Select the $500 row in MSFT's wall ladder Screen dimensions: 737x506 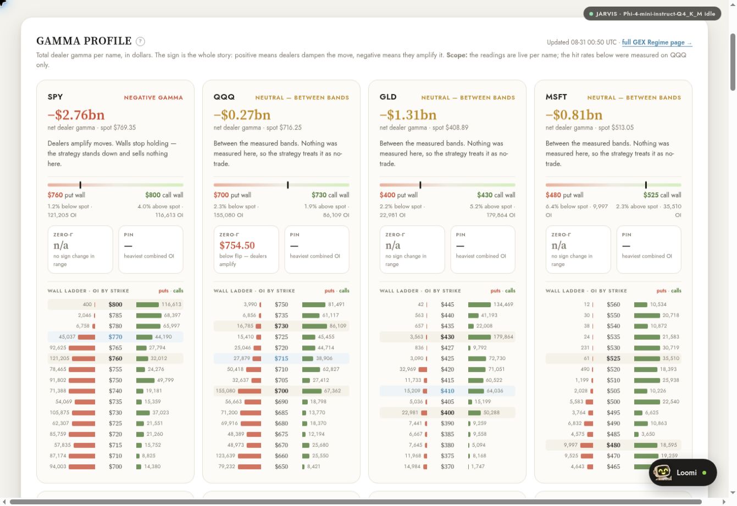pyautogui.click(x=613, y=402)
